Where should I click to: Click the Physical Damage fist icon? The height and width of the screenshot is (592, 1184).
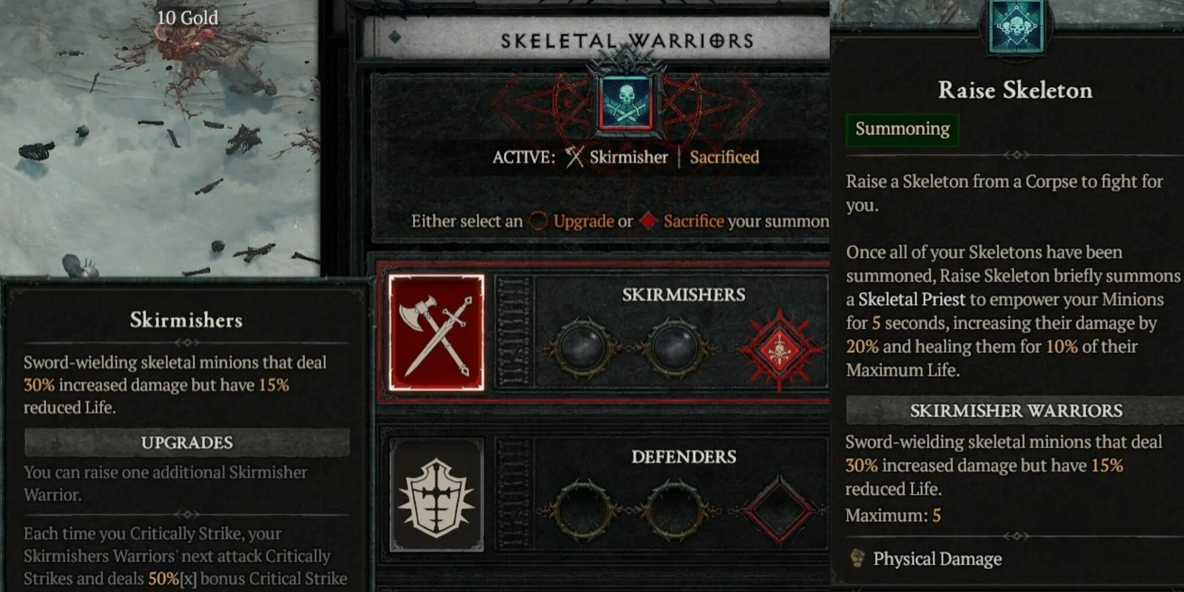tap(857, 558)
